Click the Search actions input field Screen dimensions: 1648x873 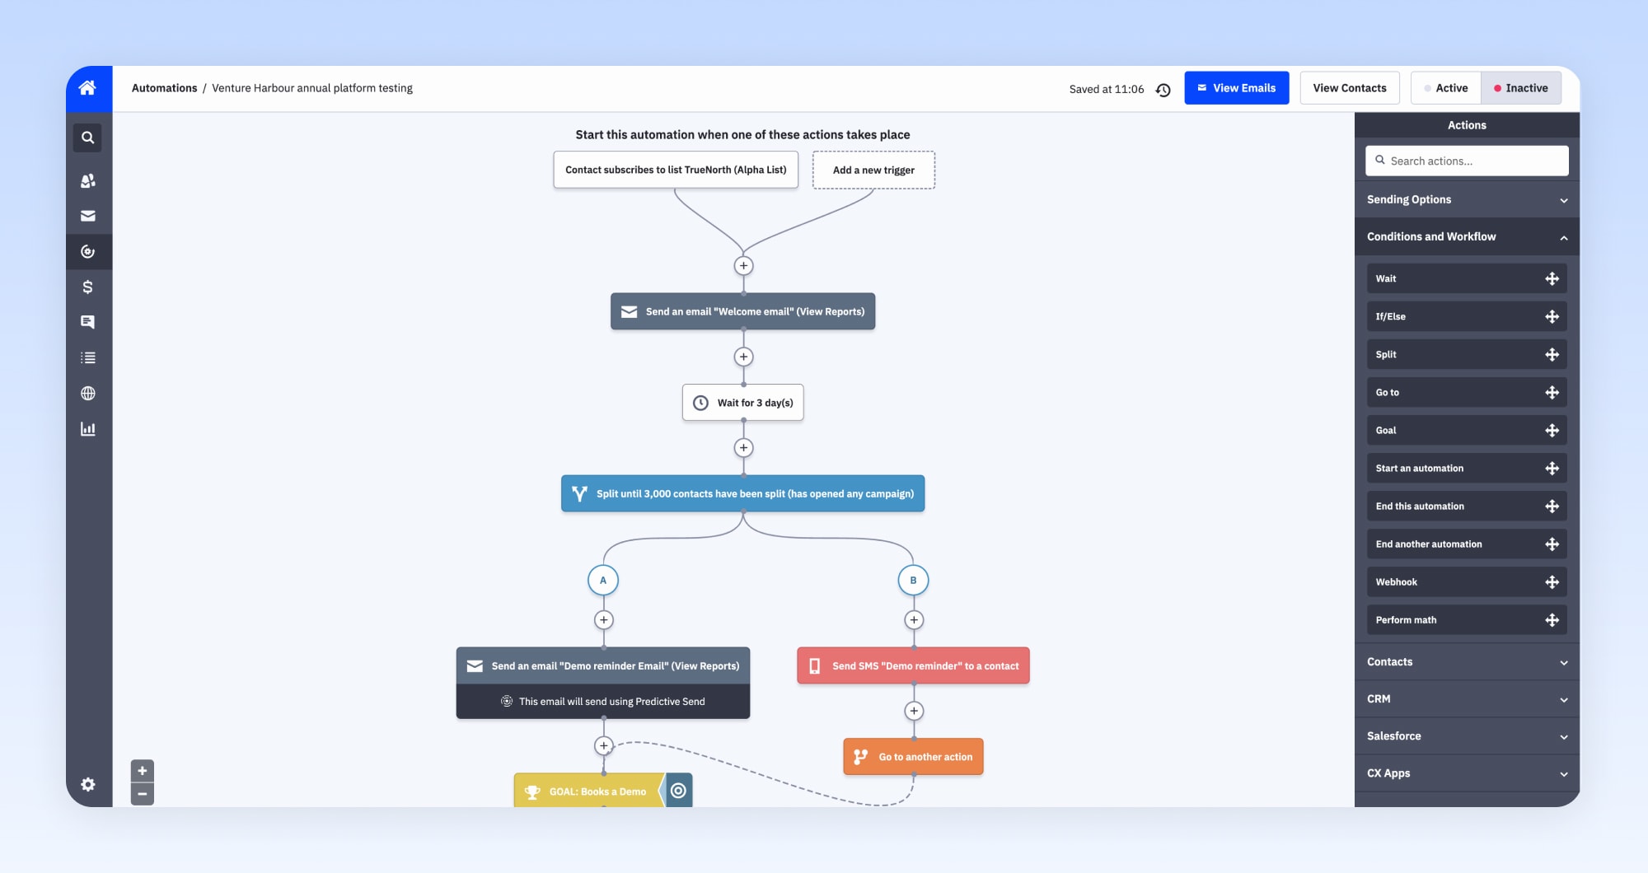[x=1466, y=161]
